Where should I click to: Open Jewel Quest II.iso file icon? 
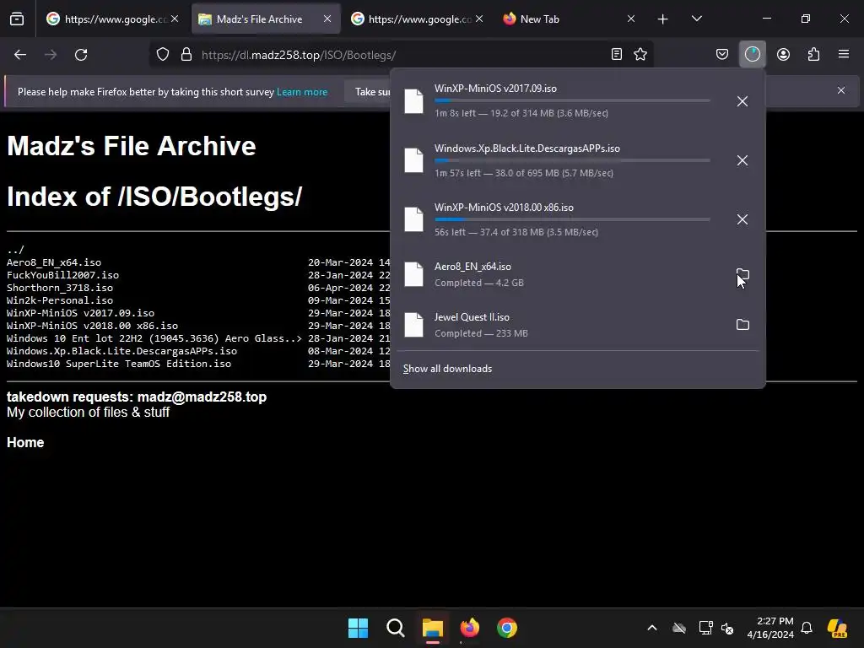[413, 325]
